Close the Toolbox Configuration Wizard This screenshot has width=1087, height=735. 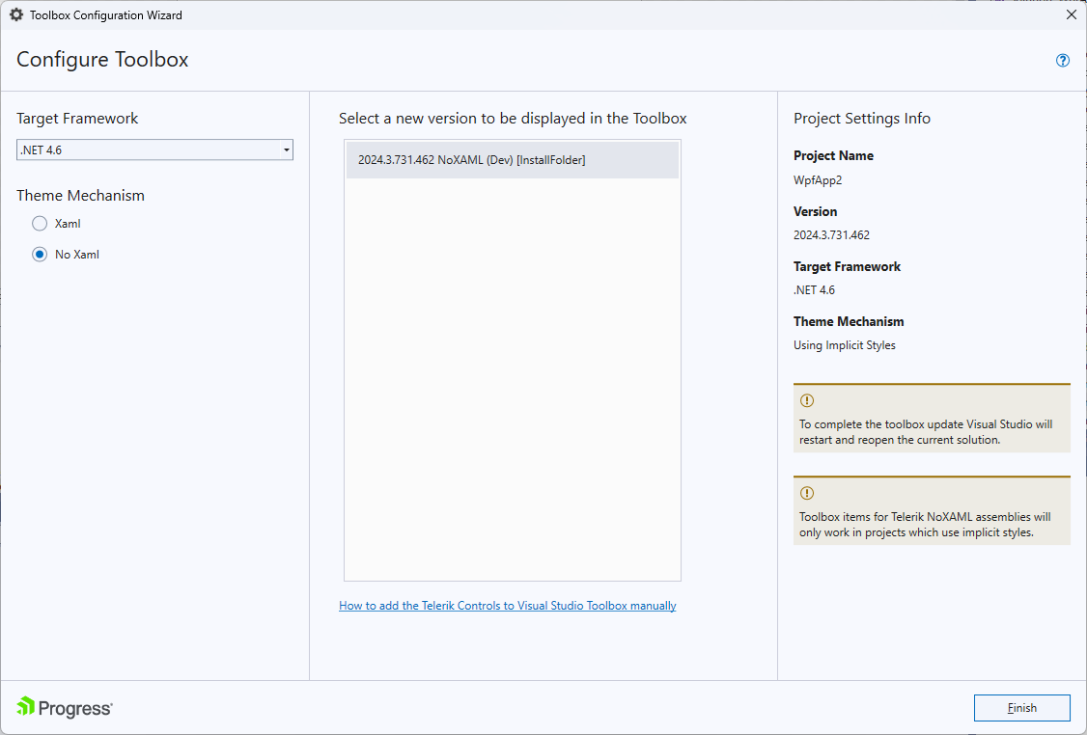click(x=1071, y=14)
